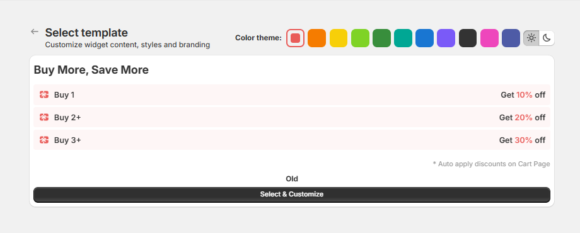Viewport: 580px width, 233px height.
Task: Click the discount icon beside Buy 1
Action: click(x=44, y=95)
